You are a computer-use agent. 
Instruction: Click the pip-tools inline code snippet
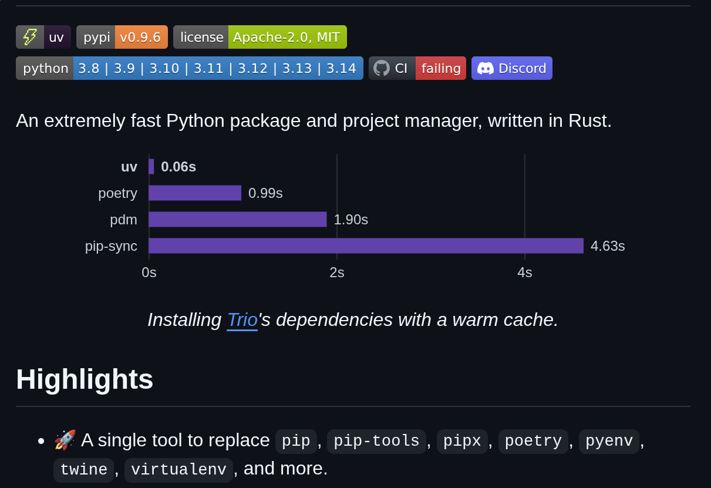[x=376, y=441]
